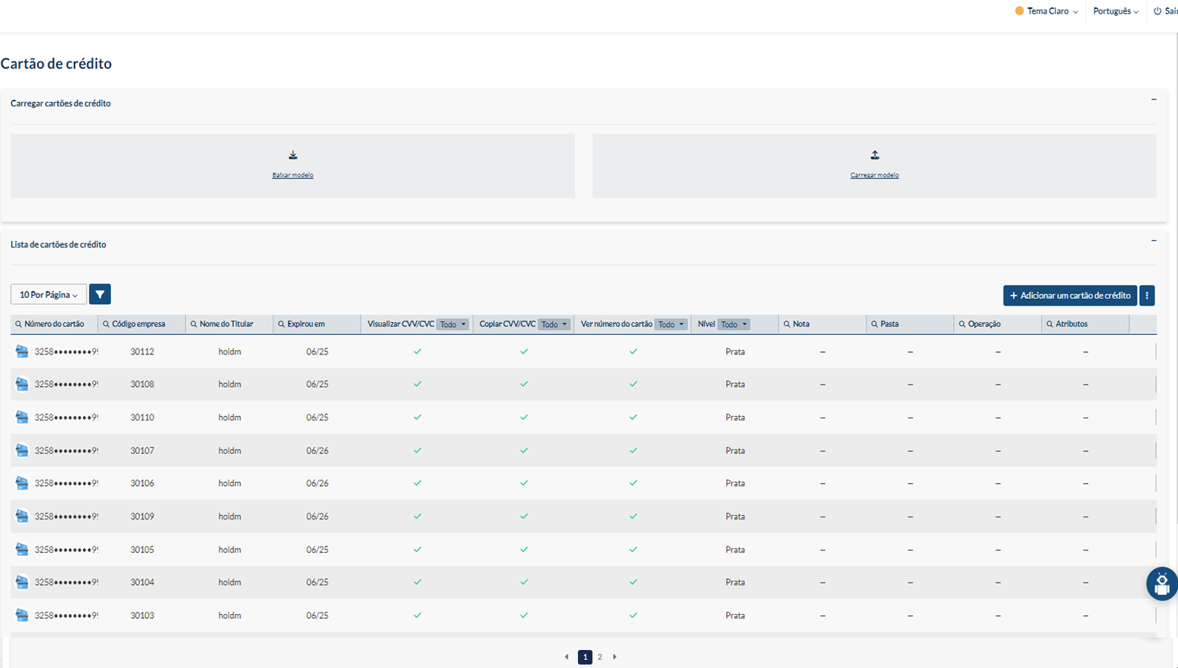Click card icon in row 30106
This screenshot has width=1178, height=668.
(22, 483)
